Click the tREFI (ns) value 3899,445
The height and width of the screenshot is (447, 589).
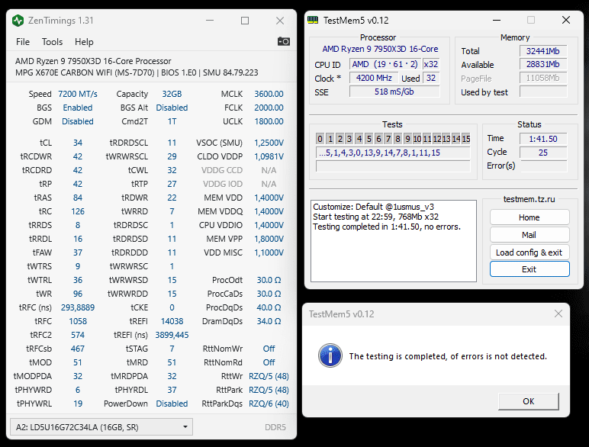point(172,335)
